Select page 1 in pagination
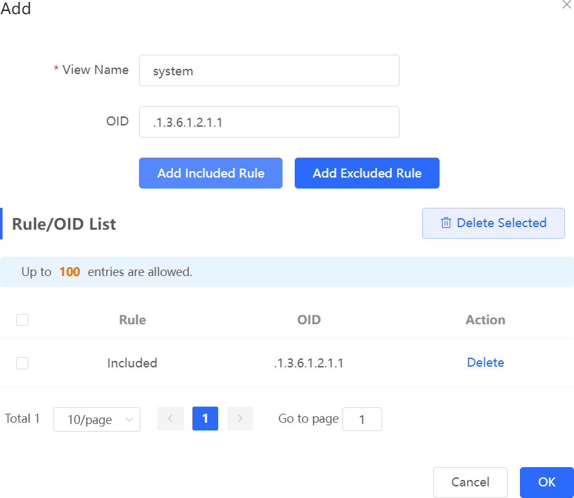Screen dimensions: 574x498 tap(205, 419)
